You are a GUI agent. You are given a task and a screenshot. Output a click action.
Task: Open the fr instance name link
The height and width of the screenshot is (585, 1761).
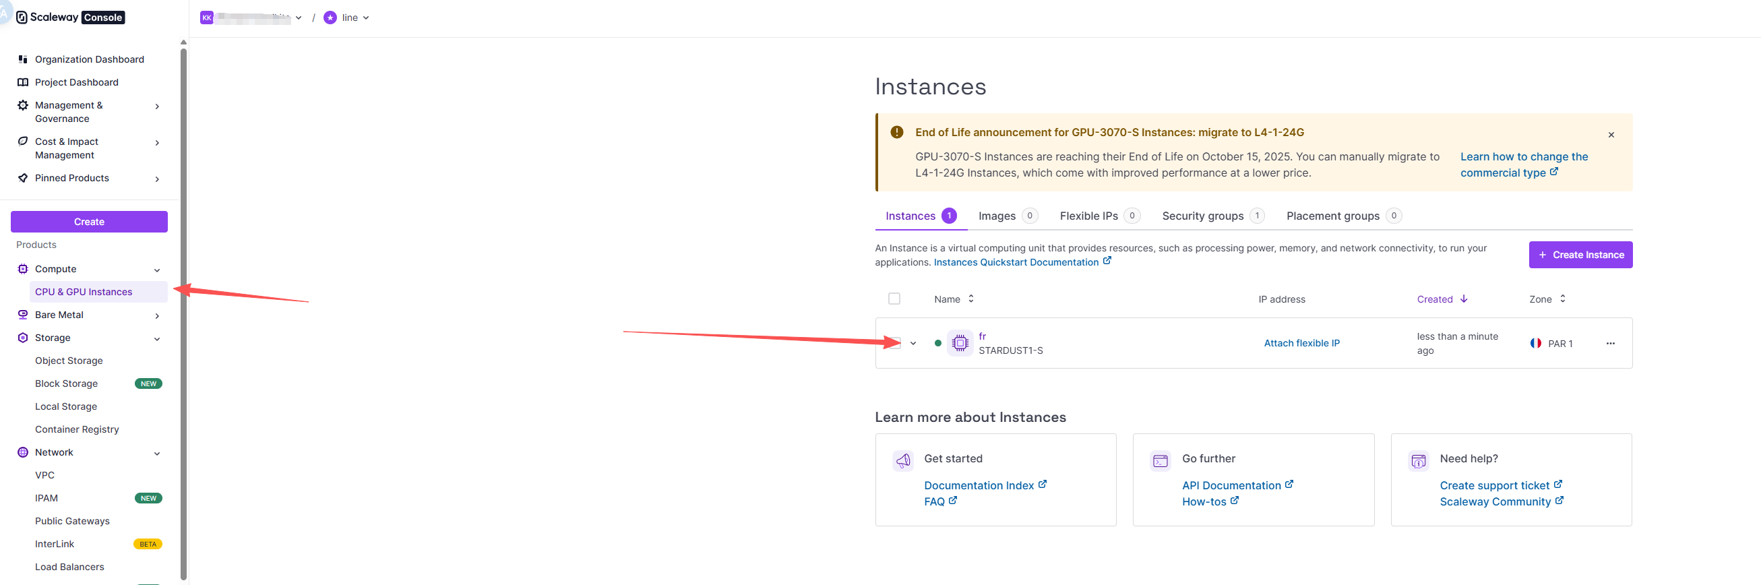point(983,336)
